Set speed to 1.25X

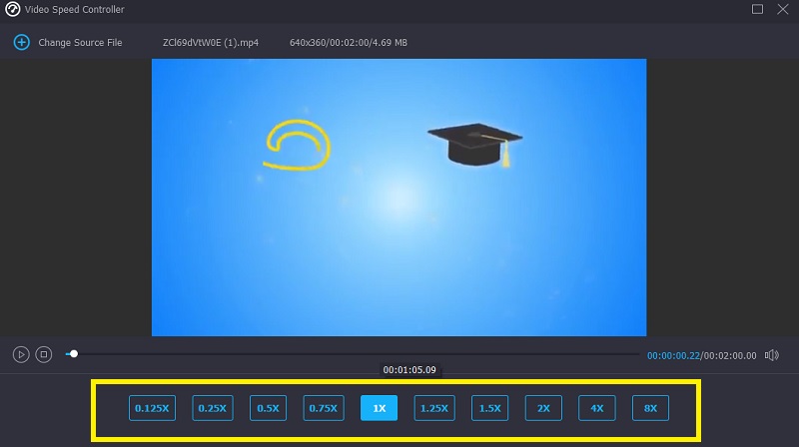pos(434,408)
